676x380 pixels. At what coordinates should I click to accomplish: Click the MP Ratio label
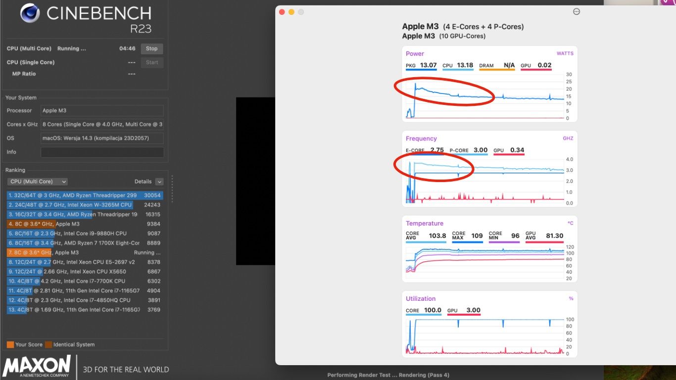tap(24, 74)
